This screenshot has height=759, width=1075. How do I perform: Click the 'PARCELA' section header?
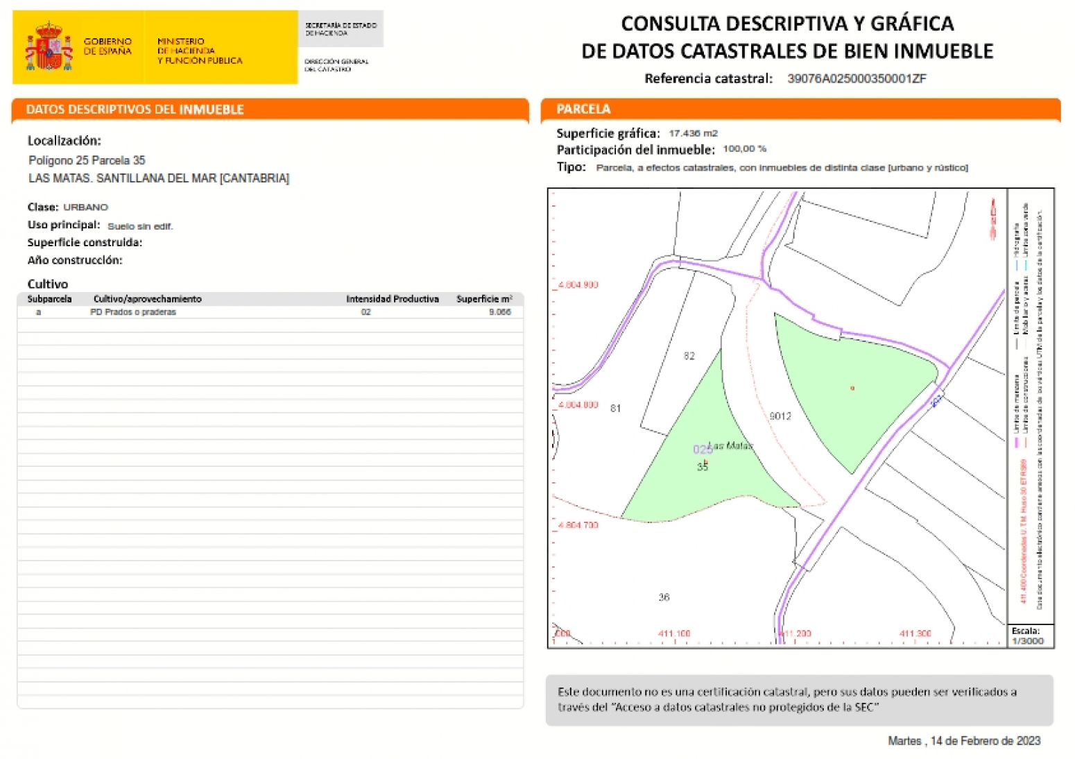[x=583, y=109]
